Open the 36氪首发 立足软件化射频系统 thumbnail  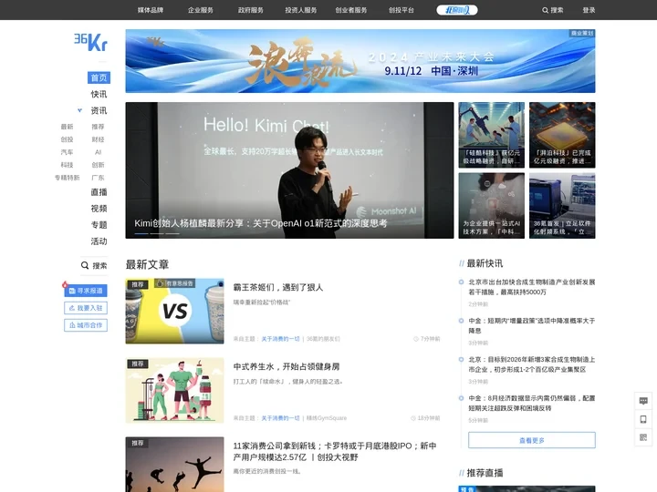(x=562, y=205)
